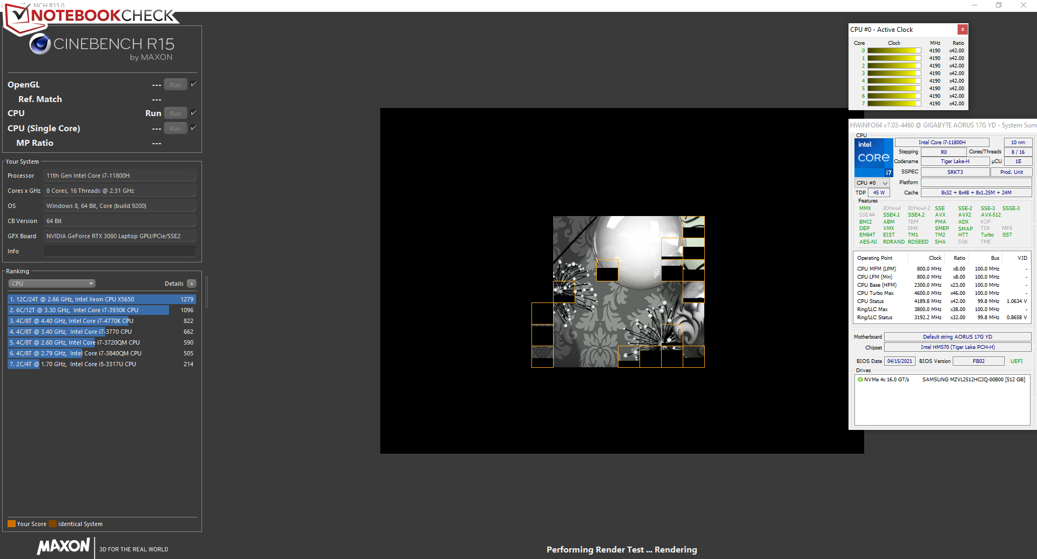The height and width of the screenshot is (559, 1037).
Task: Expand the ranking Details arrow
Action: click(192, 284)
